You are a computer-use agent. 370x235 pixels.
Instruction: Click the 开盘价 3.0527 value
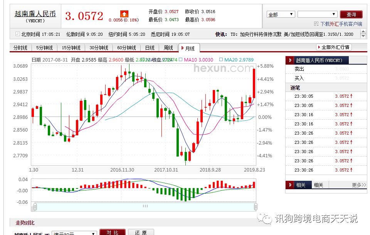172,12
